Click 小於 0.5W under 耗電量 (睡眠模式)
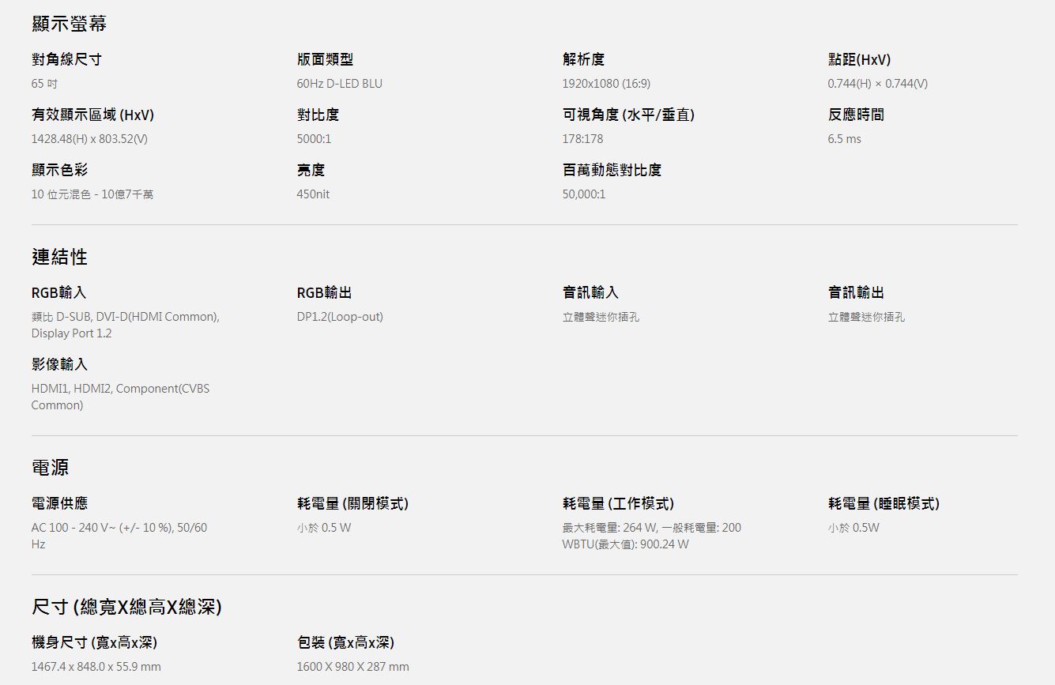Viewport: 1055px width, 685px height. (x=853, y=528)
